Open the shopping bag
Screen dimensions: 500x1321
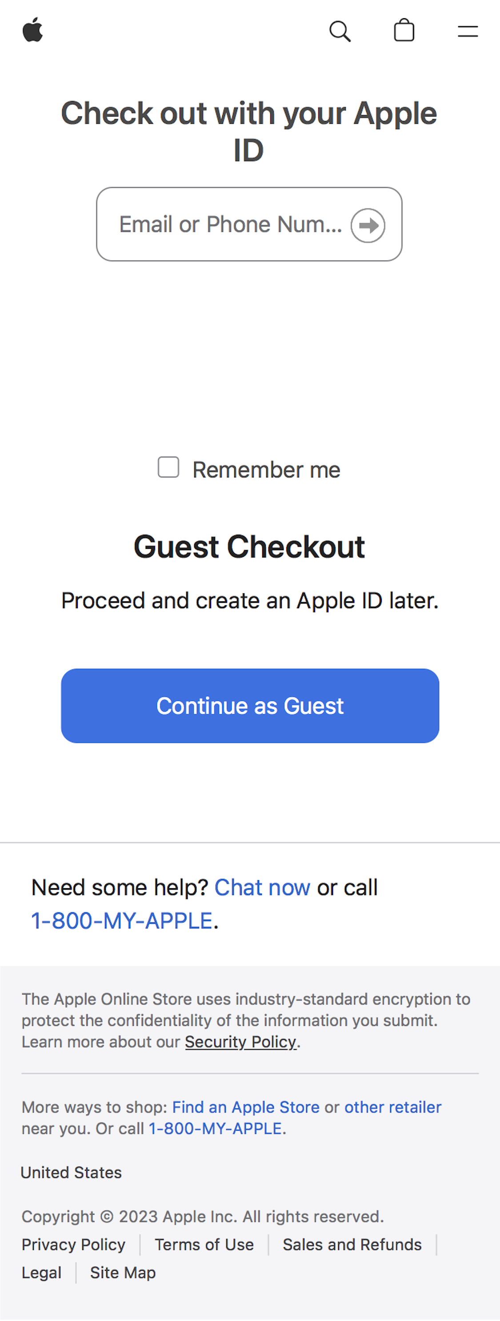[404, 30]
